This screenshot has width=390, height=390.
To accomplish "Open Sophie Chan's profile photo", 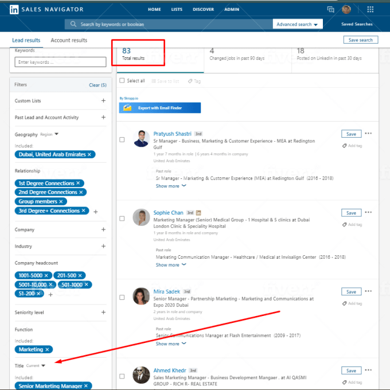I will click(x=141, y=217).
